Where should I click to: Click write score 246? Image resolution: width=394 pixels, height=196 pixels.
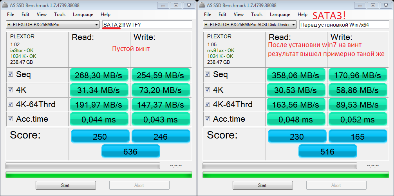click(161, 136)
